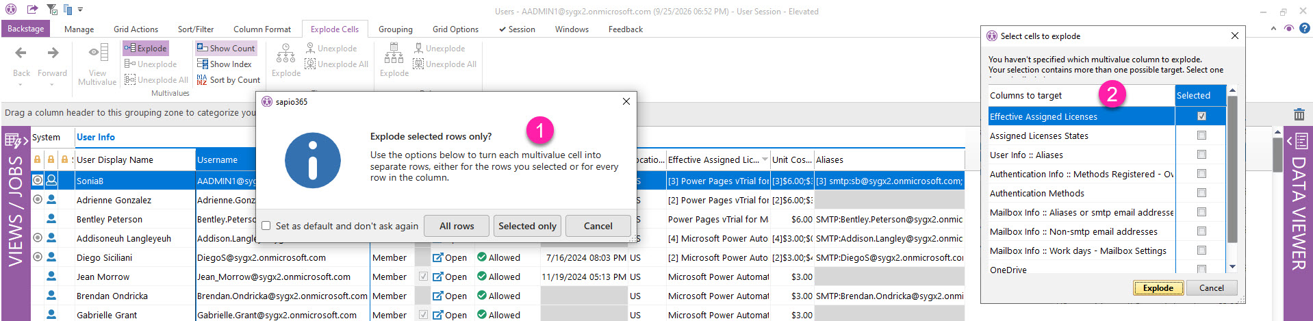The height and width of the screenshot is (321, 1313).
Task: Click Sort by Count in the ribbon
Action: 229,79
